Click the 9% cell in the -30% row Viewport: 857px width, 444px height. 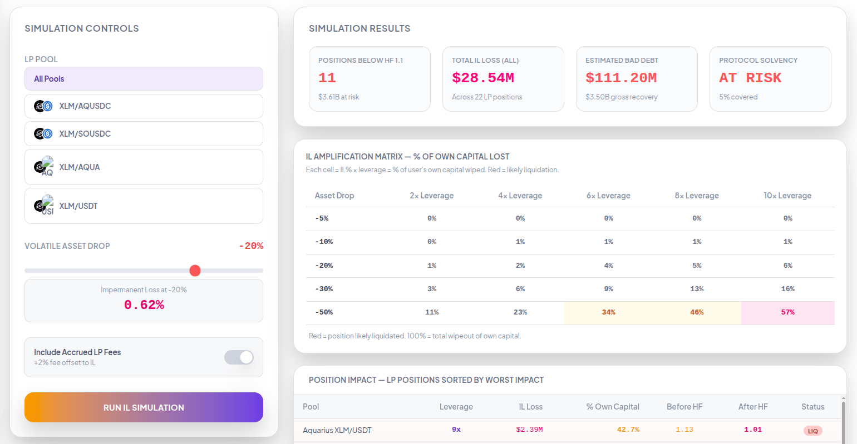pyautogui.click(x=609, y=289)
